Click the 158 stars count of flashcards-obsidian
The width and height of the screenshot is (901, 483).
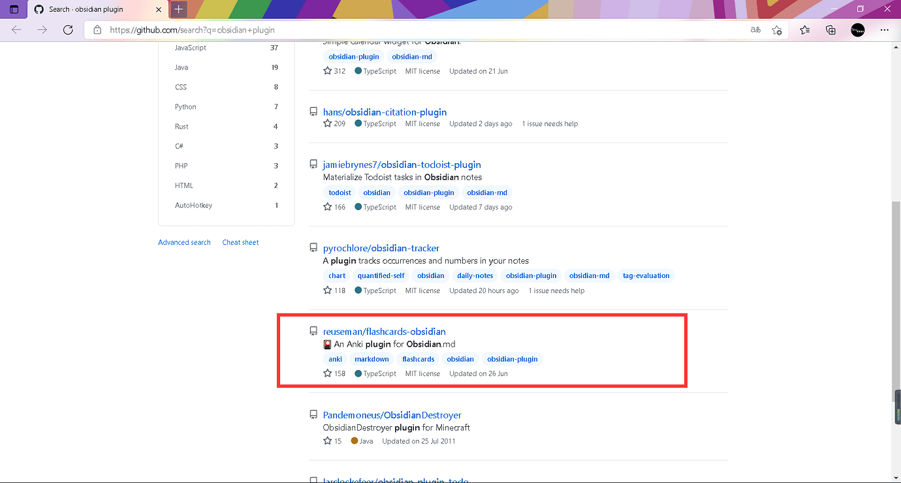(x=334, y=374)
